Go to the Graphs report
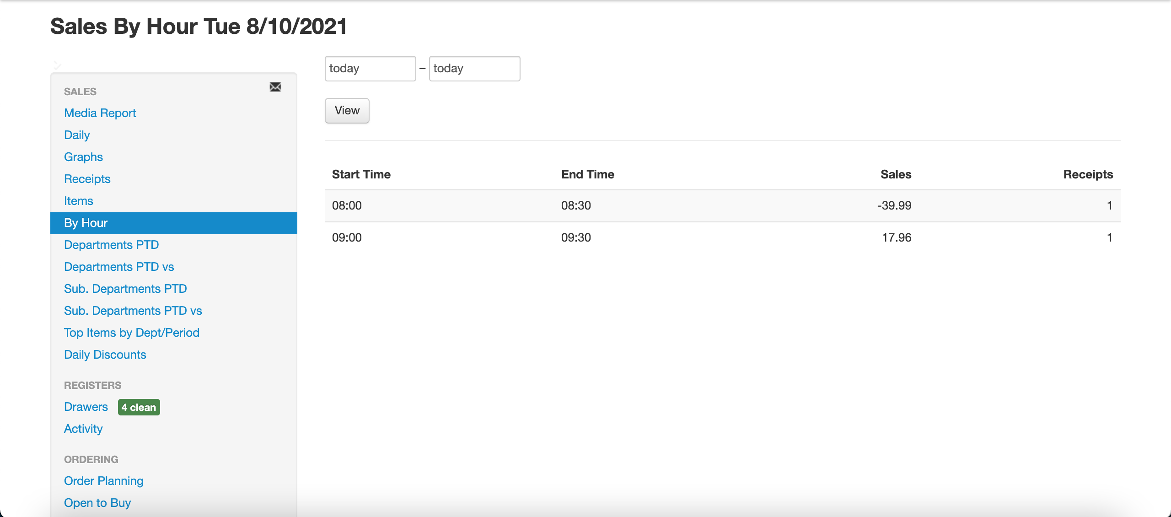 (83, 157)
